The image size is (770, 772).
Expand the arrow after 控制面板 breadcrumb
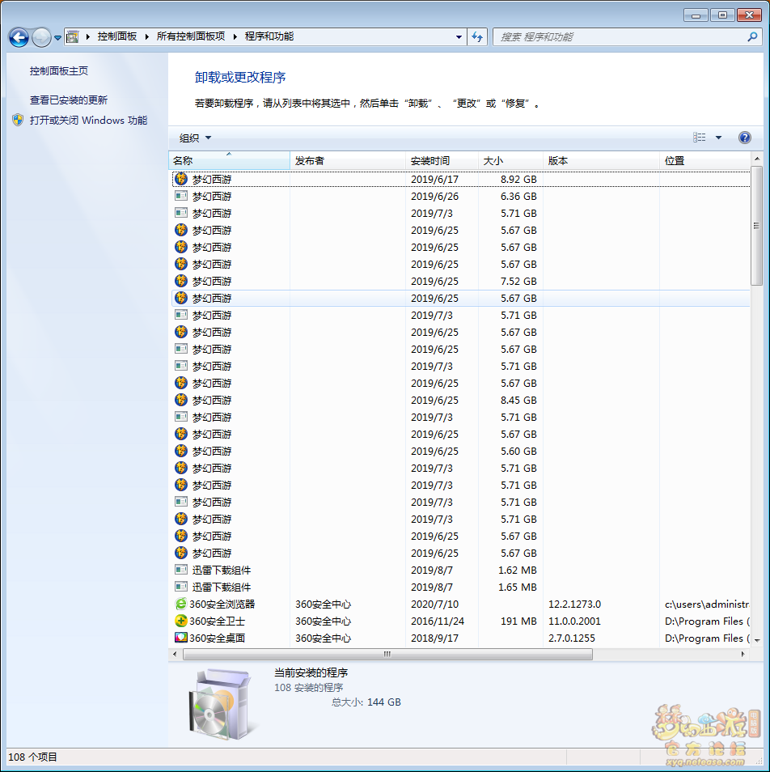[x=146, y=37]
